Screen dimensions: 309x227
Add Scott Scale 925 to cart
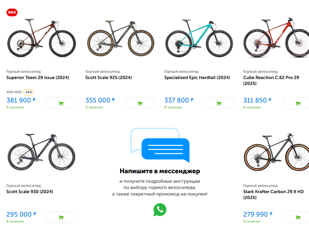(x=140, y=103)
